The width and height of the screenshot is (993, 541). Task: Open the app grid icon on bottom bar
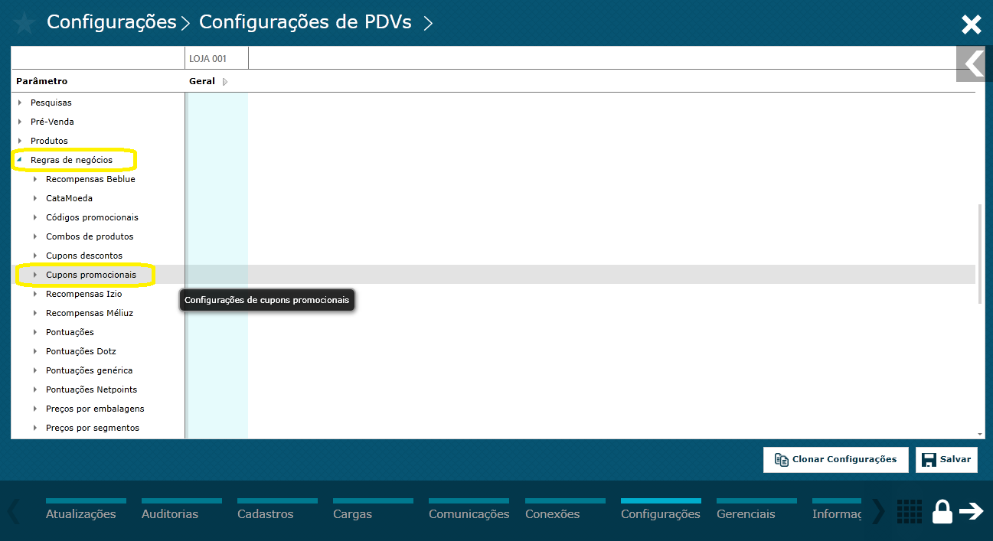coord(909,512)
